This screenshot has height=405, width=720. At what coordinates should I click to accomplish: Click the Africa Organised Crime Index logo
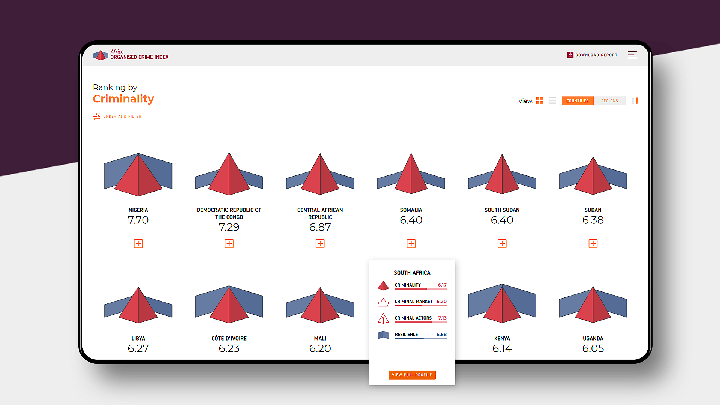pos(131,55)
